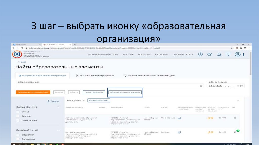The height and width of the screenshot is (145, 259).
Task: Open the portal header three-dots menu
Action: [243, 54]
